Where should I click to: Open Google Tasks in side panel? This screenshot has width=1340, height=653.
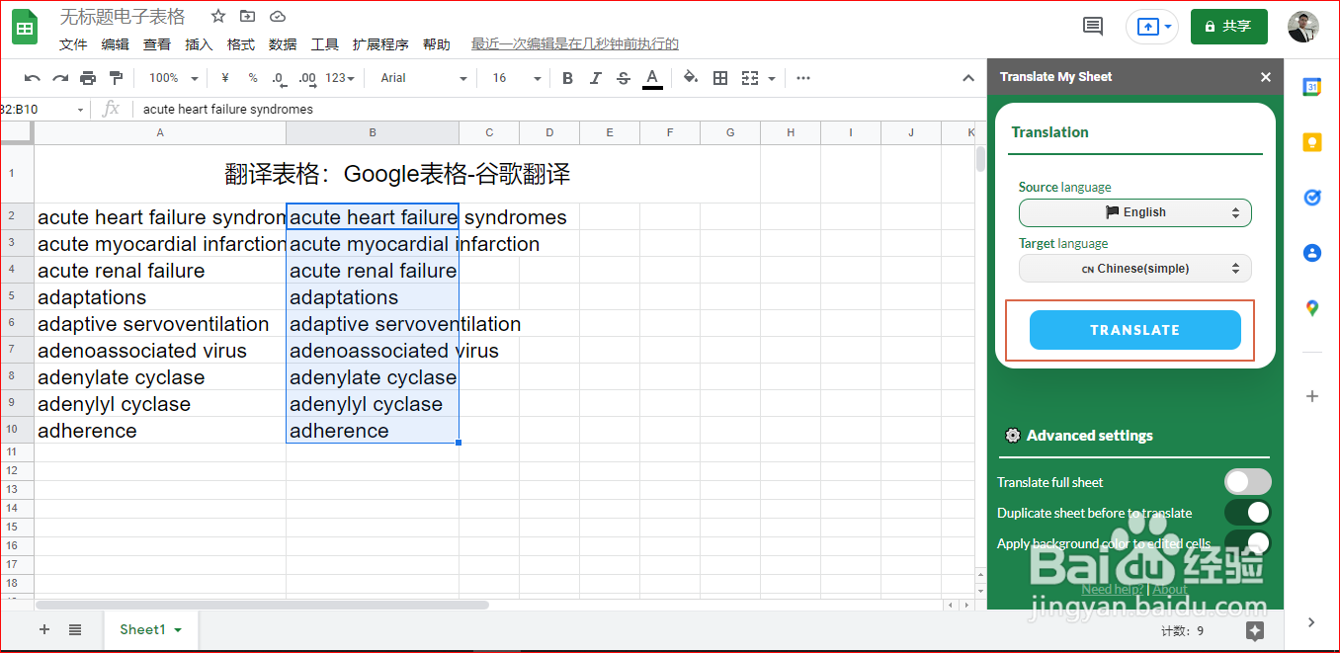[x=1312, y=198]
